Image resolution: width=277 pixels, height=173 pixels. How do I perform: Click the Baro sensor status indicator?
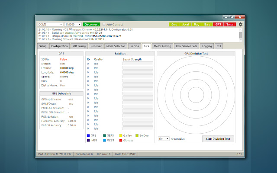(x=207, y=25)
